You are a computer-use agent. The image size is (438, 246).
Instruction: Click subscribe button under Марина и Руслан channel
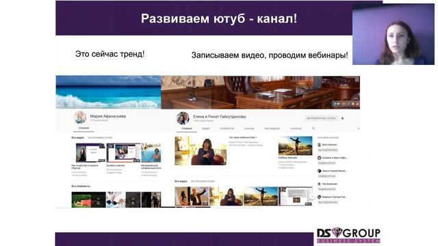(328, 202)
